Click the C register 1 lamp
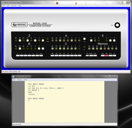The image size is (132, 128). 79,49
